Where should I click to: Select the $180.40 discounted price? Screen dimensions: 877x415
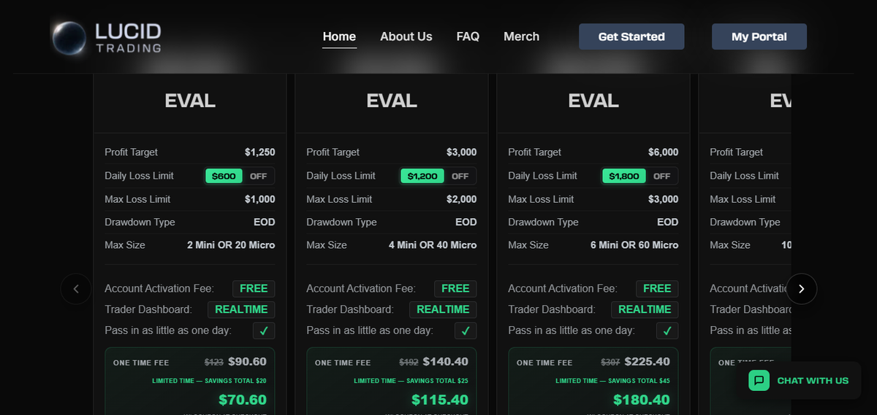[642, 400]
